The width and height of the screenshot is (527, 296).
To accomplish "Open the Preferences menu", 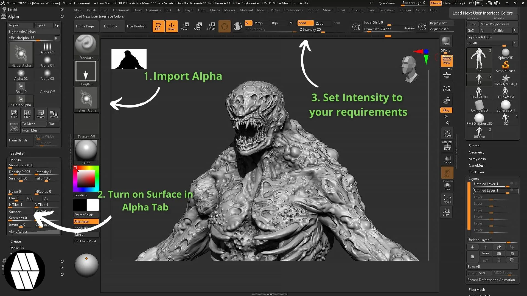I will (294, 10).
